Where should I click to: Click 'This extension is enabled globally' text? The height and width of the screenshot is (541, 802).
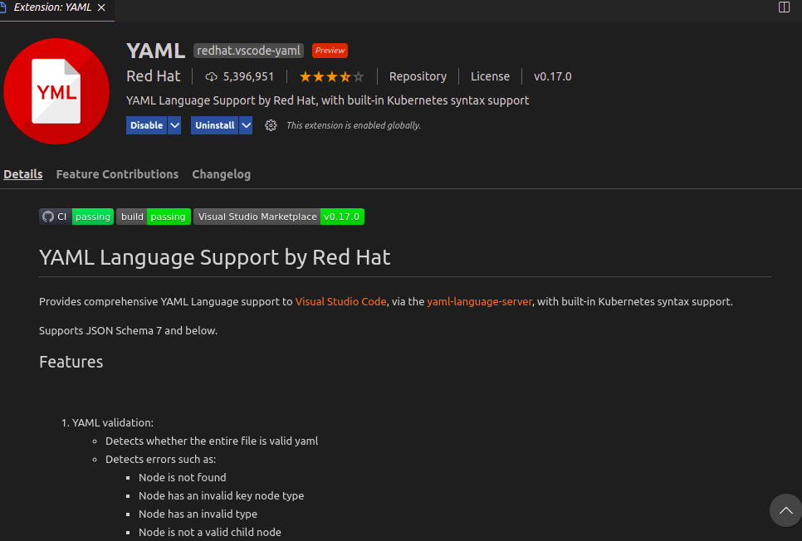(x=354, y=125)
